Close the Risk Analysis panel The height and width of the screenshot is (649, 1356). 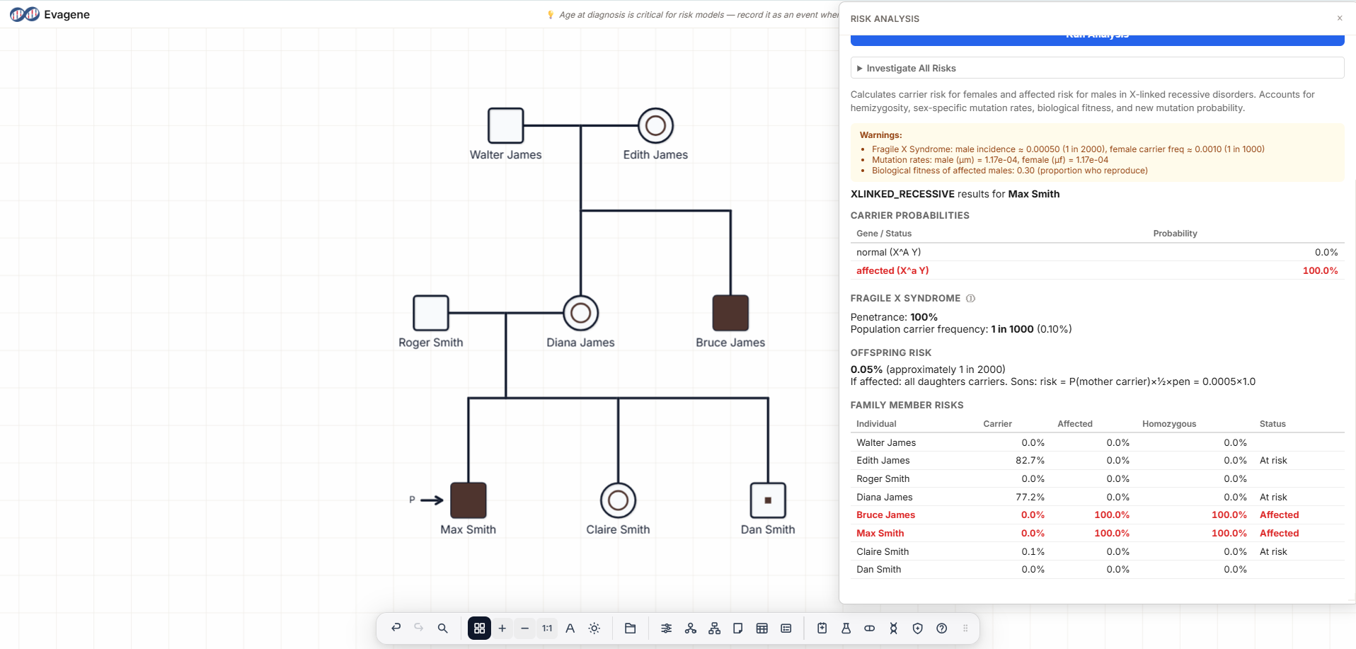[x=1339, y=18]
